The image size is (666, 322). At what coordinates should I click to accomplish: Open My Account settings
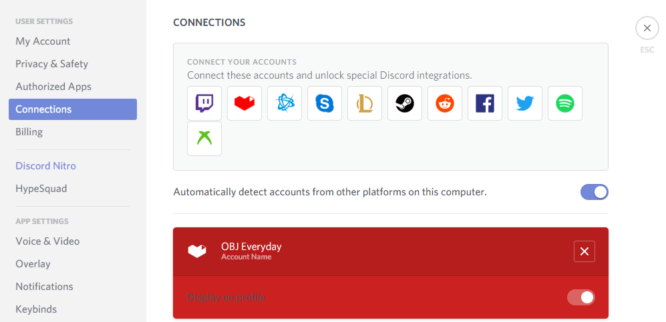point(43,41)
